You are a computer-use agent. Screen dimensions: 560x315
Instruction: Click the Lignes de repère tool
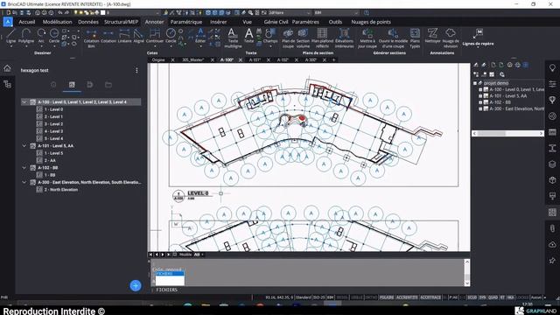click(x=478, y=37)
